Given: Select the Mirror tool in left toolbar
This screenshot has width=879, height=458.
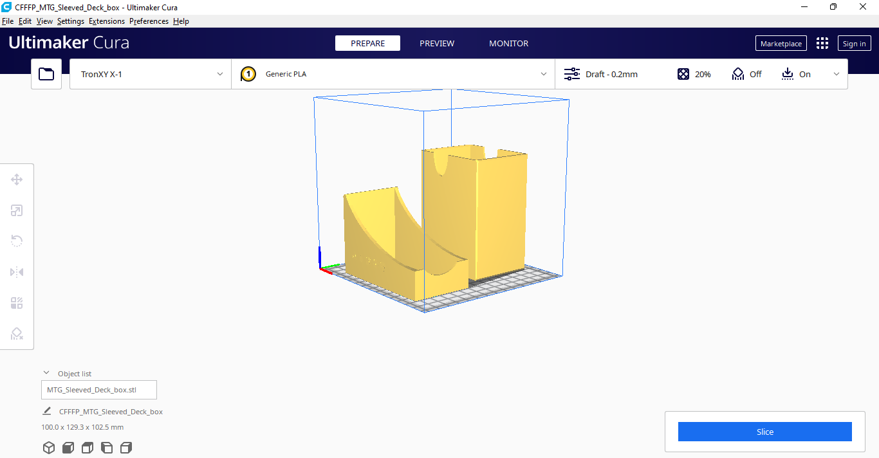Looking at the screenshot, I should tap(17, 272).
